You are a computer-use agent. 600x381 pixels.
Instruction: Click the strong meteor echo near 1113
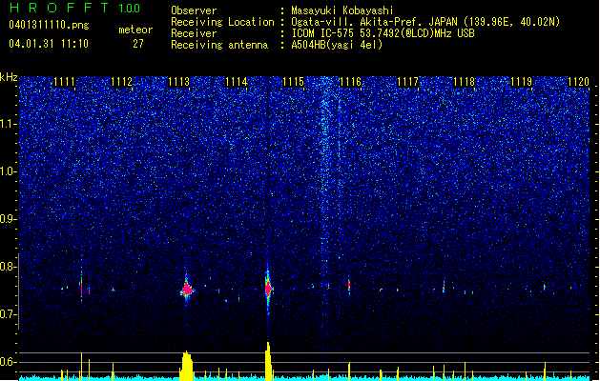click(187, 291)
